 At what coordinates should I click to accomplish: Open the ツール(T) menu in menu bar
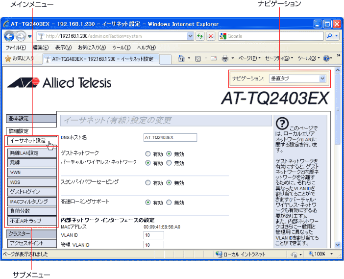click(122, 48)
